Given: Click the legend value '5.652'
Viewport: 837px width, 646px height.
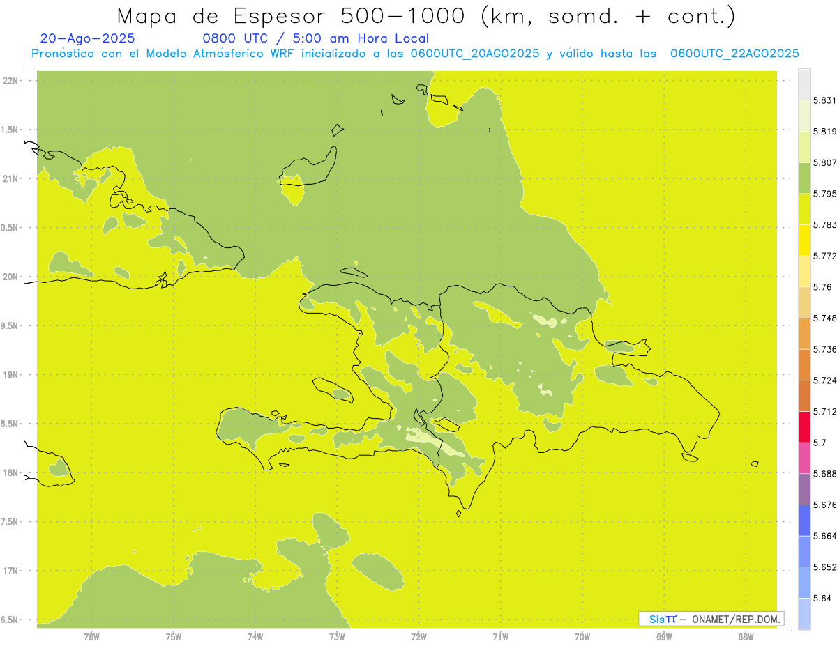Looking at the screenshot, I should [824, 567].
